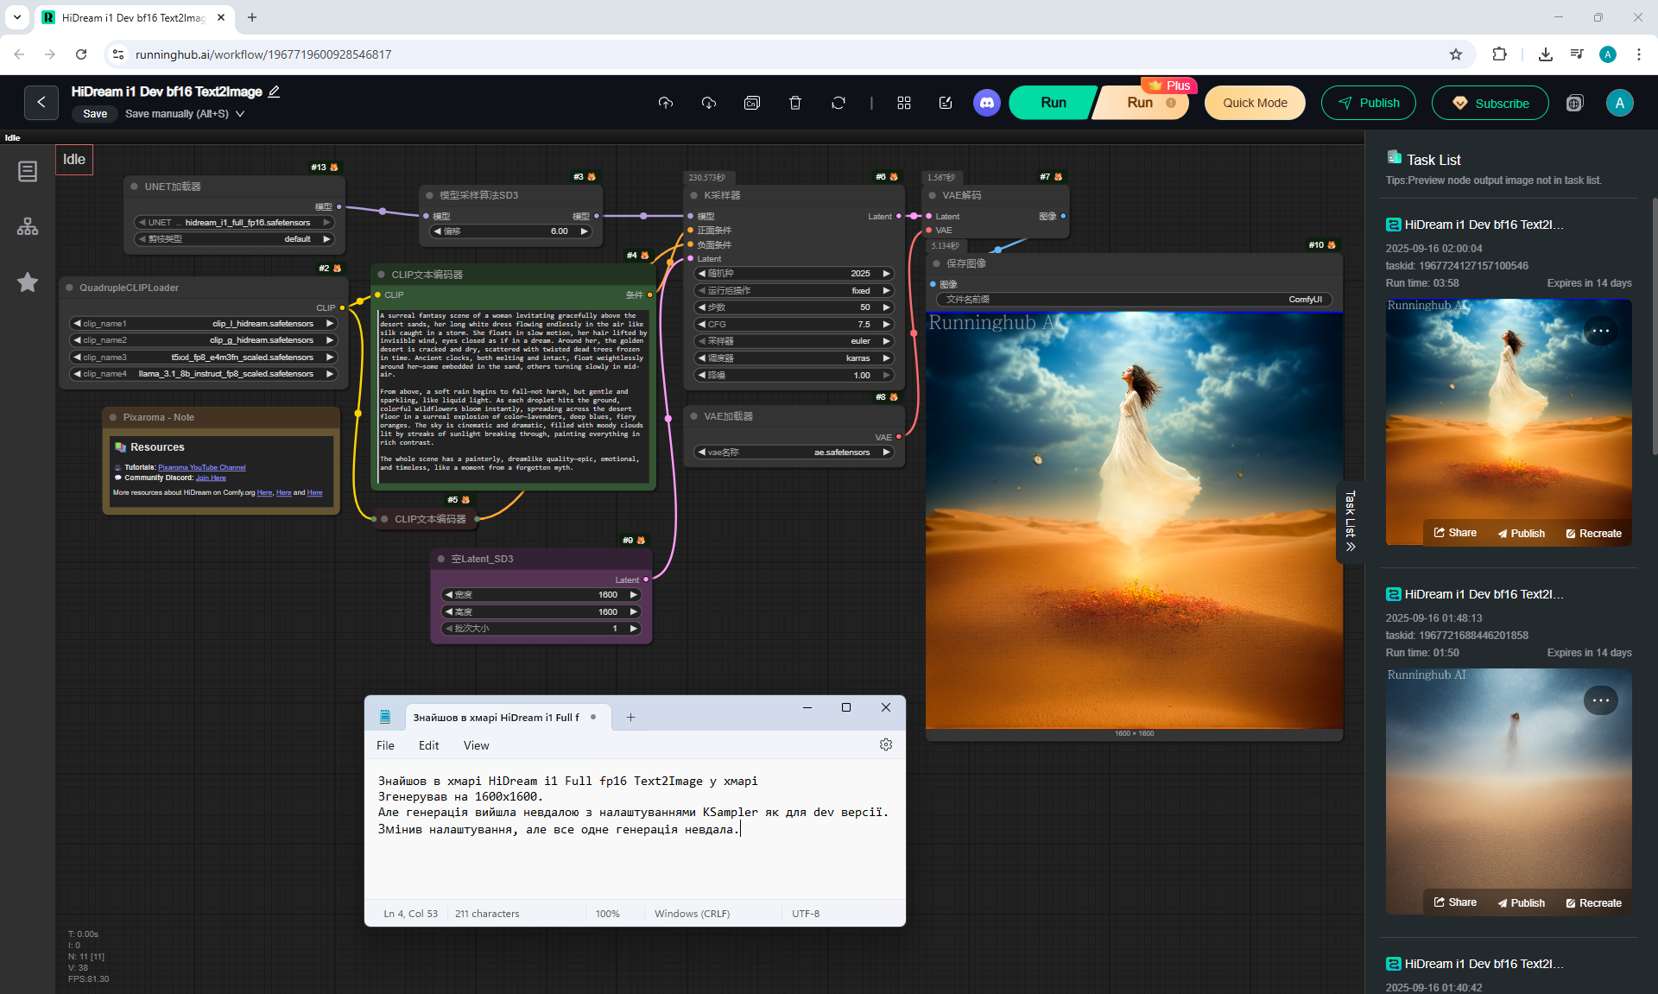Open the View menu in Notepad
This screenshot has height=994, width=1658.
(476, 745)
